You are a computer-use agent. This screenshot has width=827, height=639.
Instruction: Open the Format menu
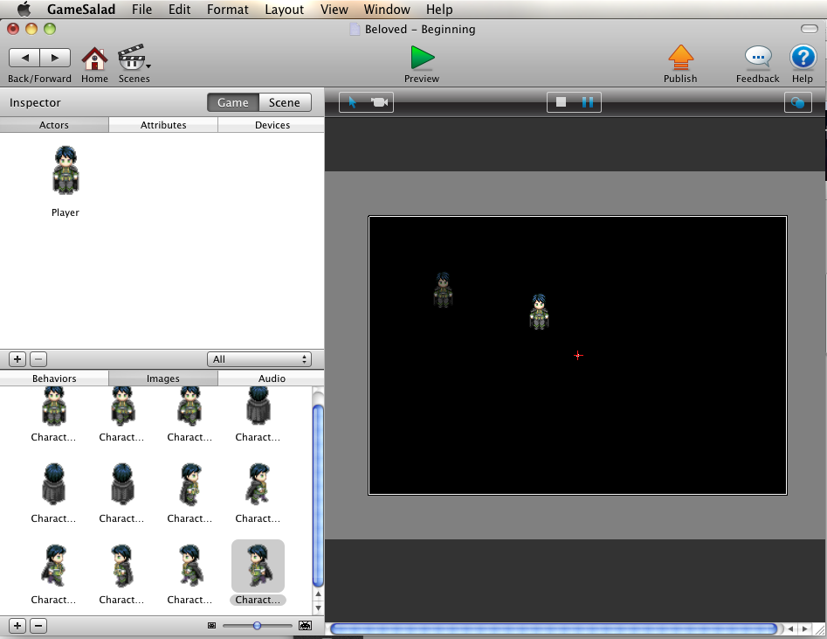click(227, 9)
